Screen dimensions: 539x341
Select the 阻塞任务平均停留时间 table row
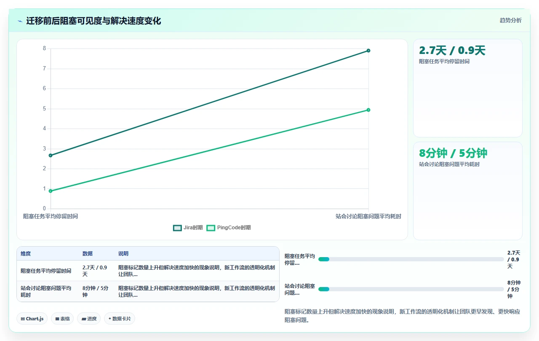(148, 271)
